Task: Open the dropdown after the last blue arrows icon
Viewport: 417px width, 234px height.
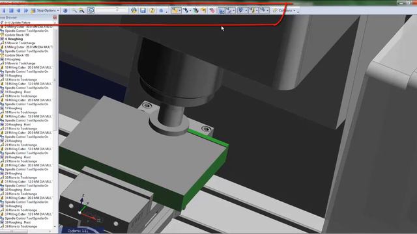Action: [268, 10]
